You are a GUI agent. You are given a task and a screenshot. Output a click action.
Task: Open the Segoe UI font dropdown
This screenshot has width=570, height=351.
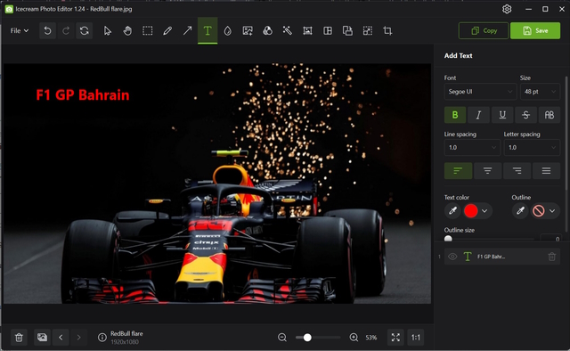pyautogui.click(x=480, y=92)
